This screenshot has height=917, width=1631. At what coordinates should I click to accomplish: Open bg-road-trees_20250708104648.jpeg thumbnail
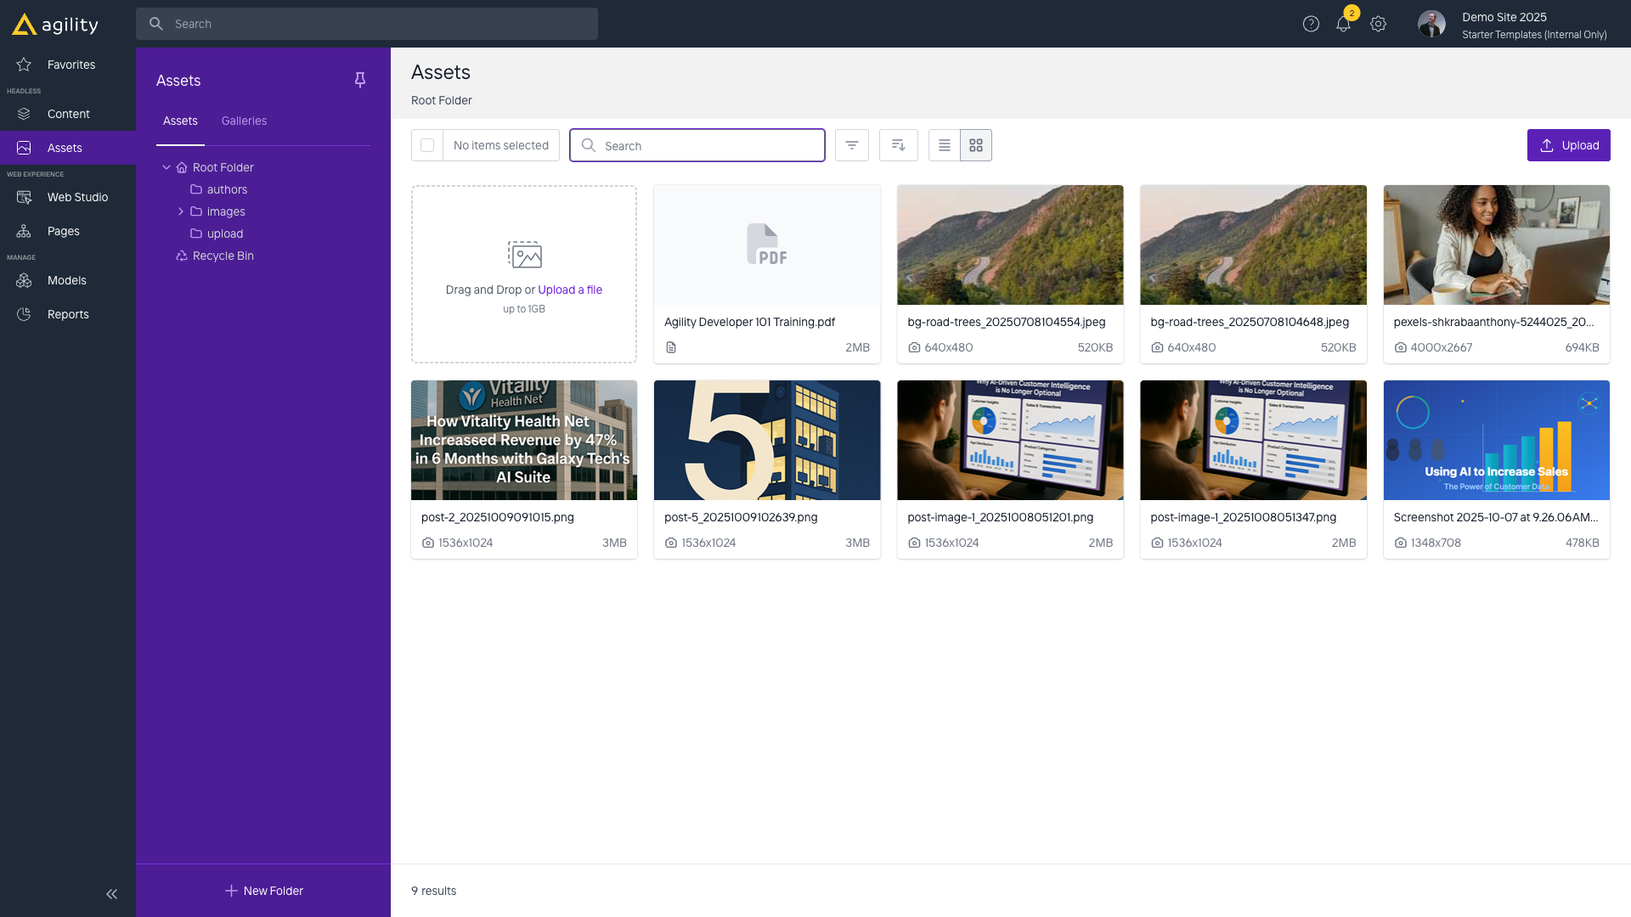(x=1253, y=245)
